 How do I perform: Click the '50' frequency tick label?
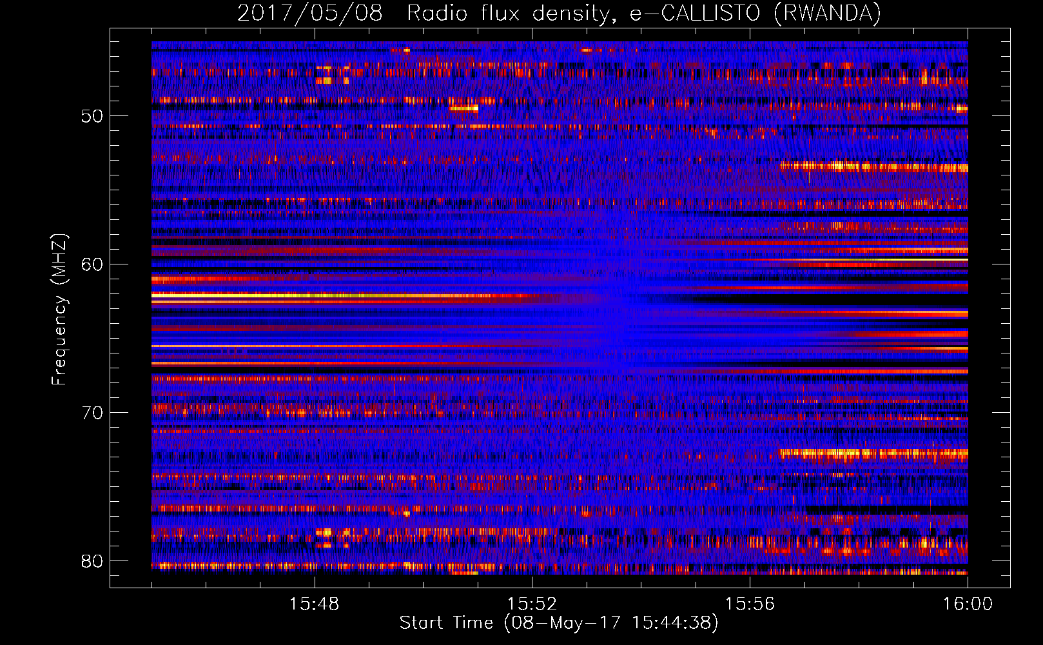tap(92, 116)
